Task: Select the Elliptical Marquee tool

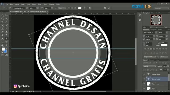Action: click(x=2, y=15)
